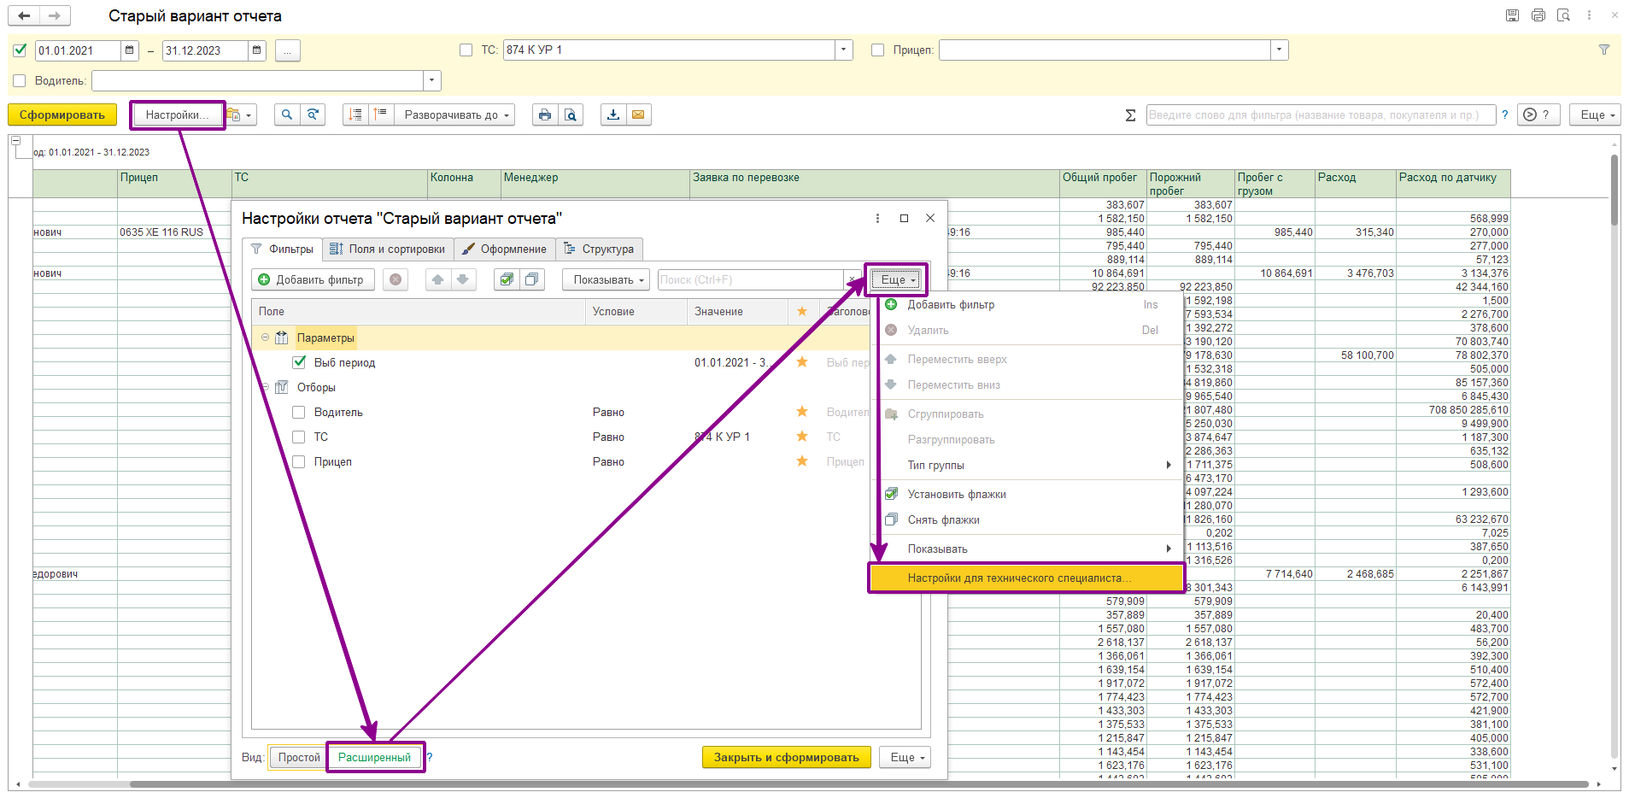
Task: Choose Настройки для технического специалиста menu item
Action: pyautogui.click(x=1026, y=578)
